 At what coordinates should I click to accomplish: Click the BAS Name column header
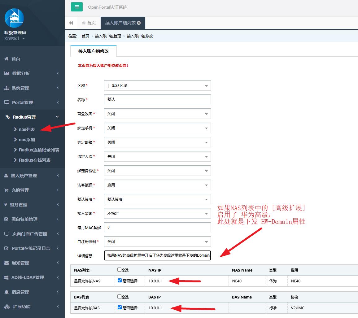(x=242, y=297)
